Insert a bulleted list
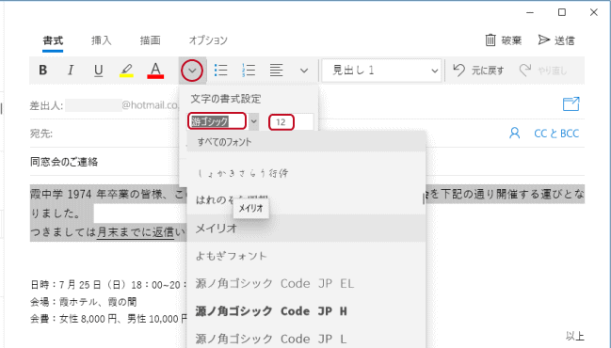611x348 pixels. (220, 70)
